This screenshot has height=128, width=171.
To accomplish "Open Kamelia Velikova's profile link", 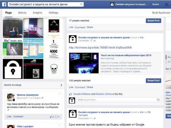I will [x=105, y=94].
